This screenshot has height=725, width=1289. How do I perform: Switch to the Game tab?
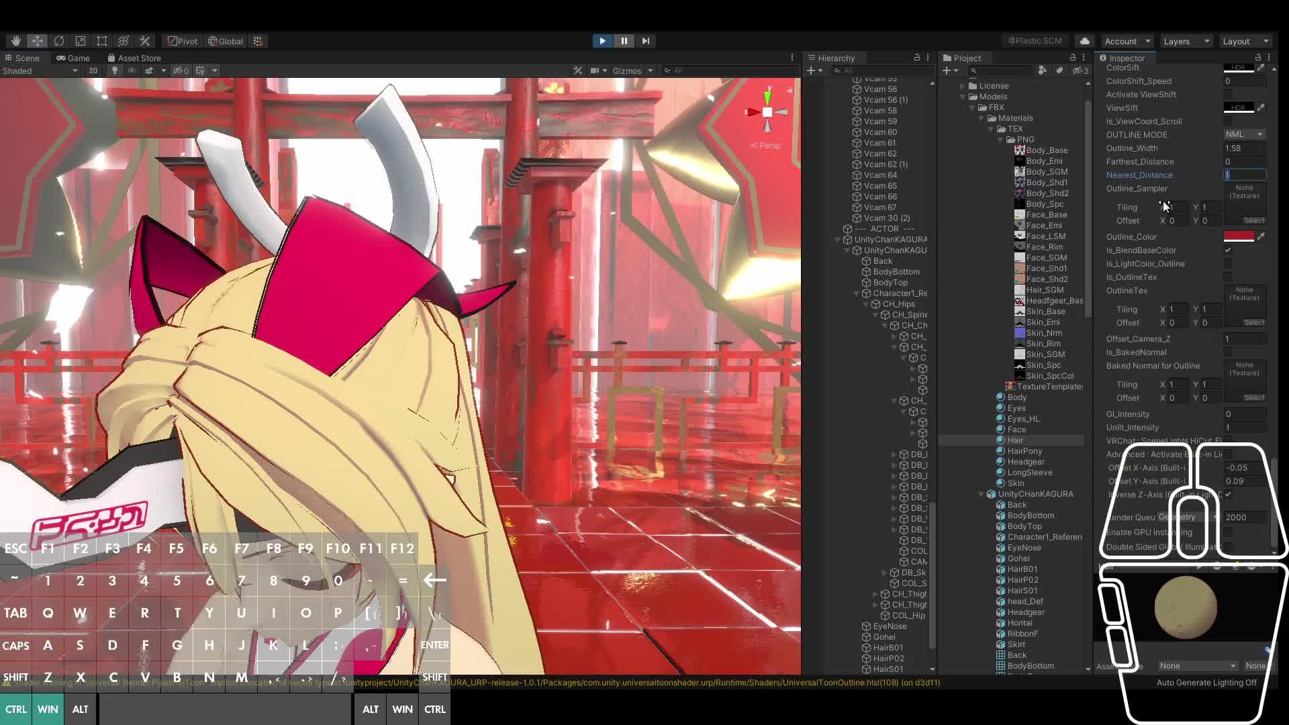point(73,58)
